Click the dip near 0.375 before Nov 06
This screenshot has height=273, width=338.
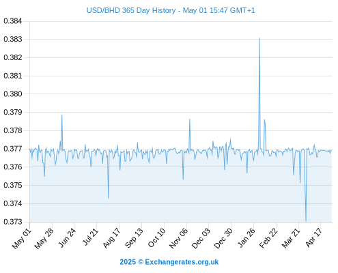(183, 179)
